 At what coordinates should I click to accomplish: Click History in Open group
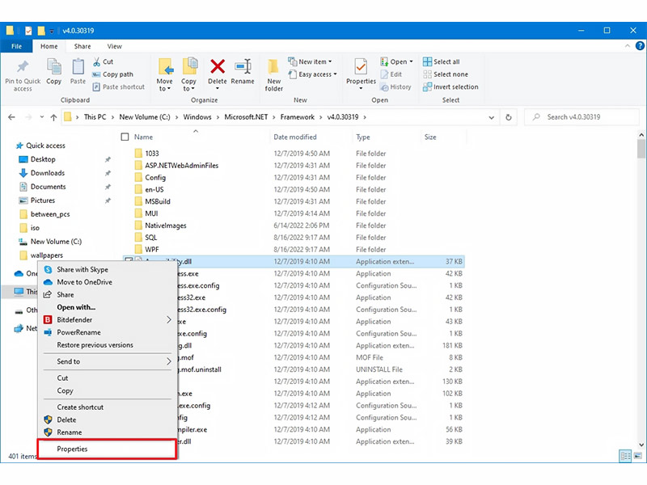click(x=395, y=87)
